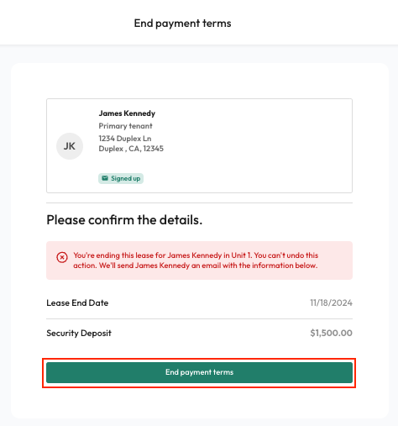Click the Security Deposit label
Viewport: 398px width, 426px height.
(x=79, y=333)
